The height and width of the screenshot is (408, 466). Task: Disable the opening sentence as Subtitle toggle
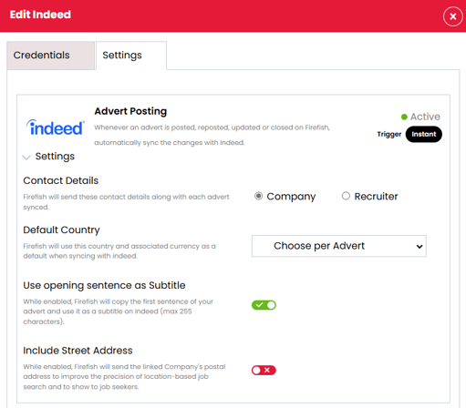click(x=264, y=305)
